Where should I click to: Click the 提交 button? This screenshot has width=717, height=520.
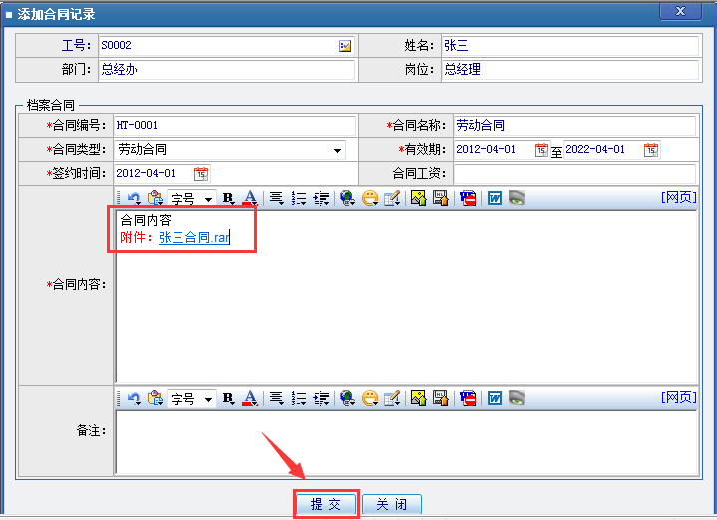325,504
